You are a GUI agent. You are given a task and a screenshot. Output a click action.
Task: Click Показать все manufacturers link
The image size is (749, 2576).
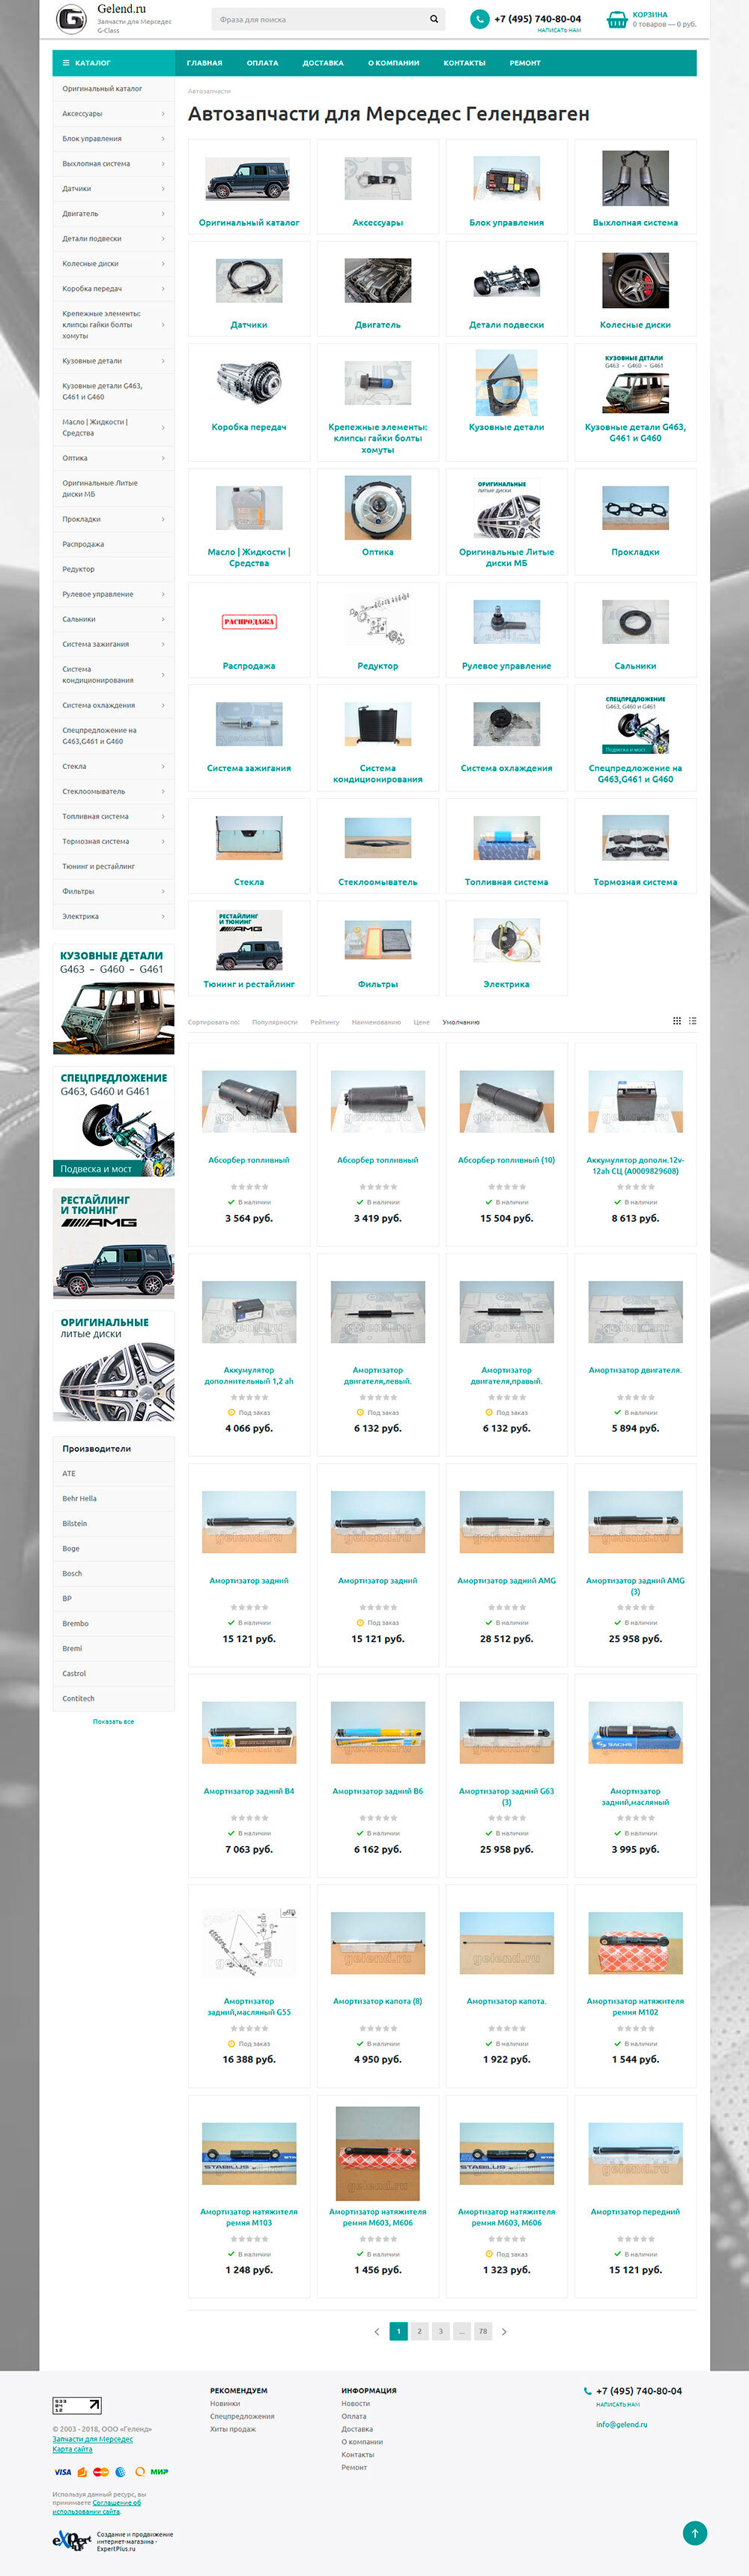pos(113,1721)
